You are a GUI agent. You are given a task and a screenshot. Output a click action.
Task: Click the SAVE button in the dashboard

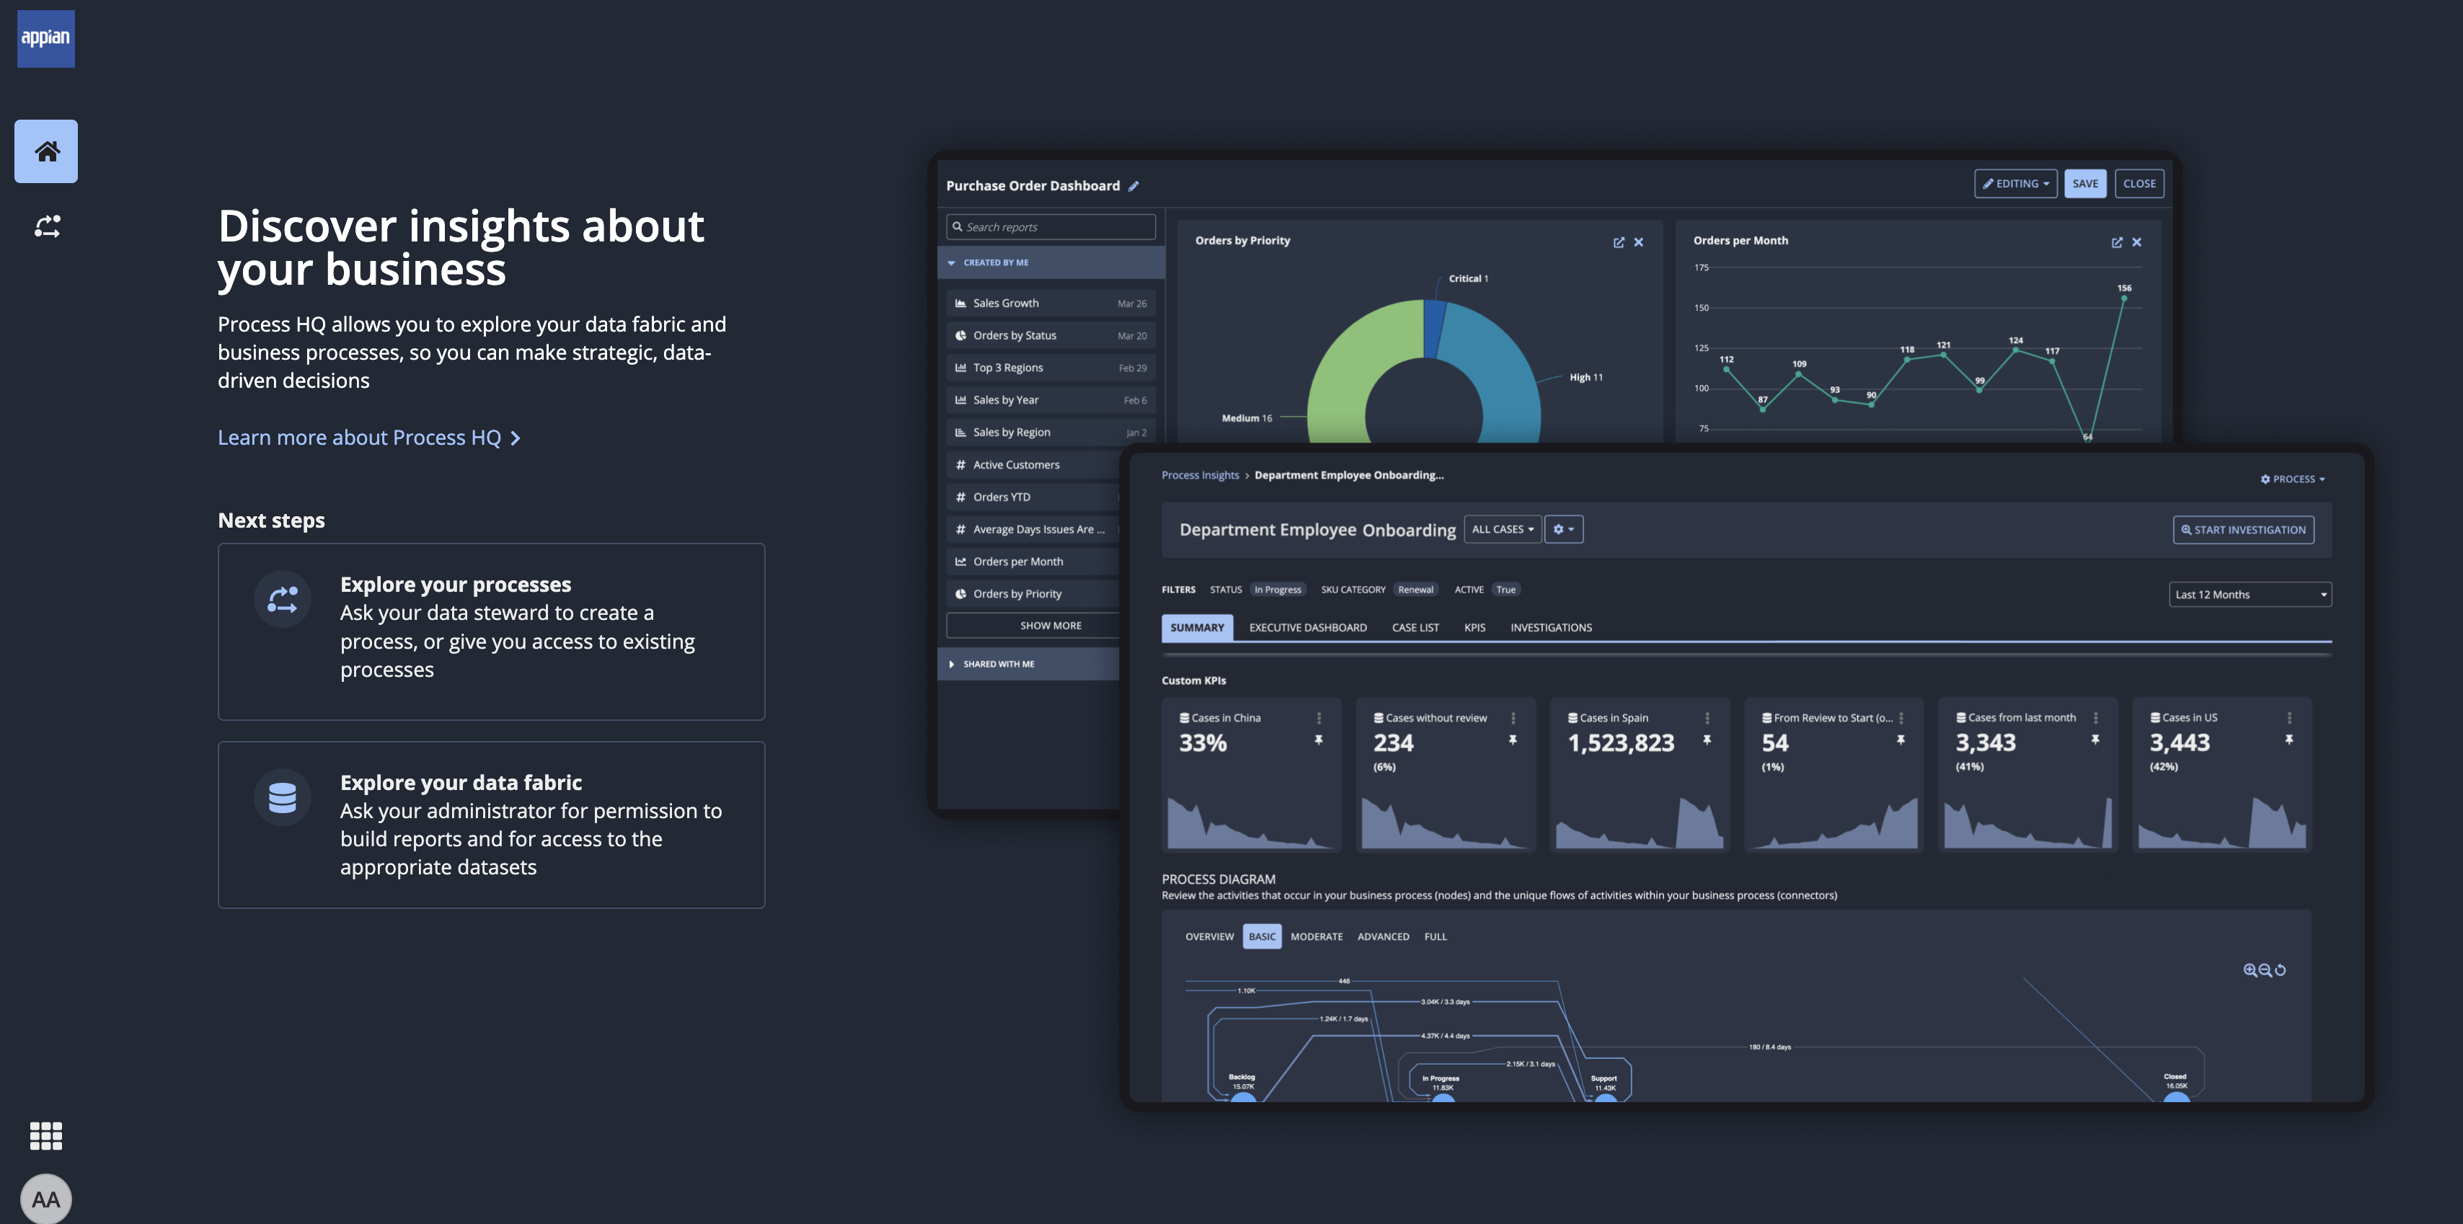click(x=2085, y=184)
